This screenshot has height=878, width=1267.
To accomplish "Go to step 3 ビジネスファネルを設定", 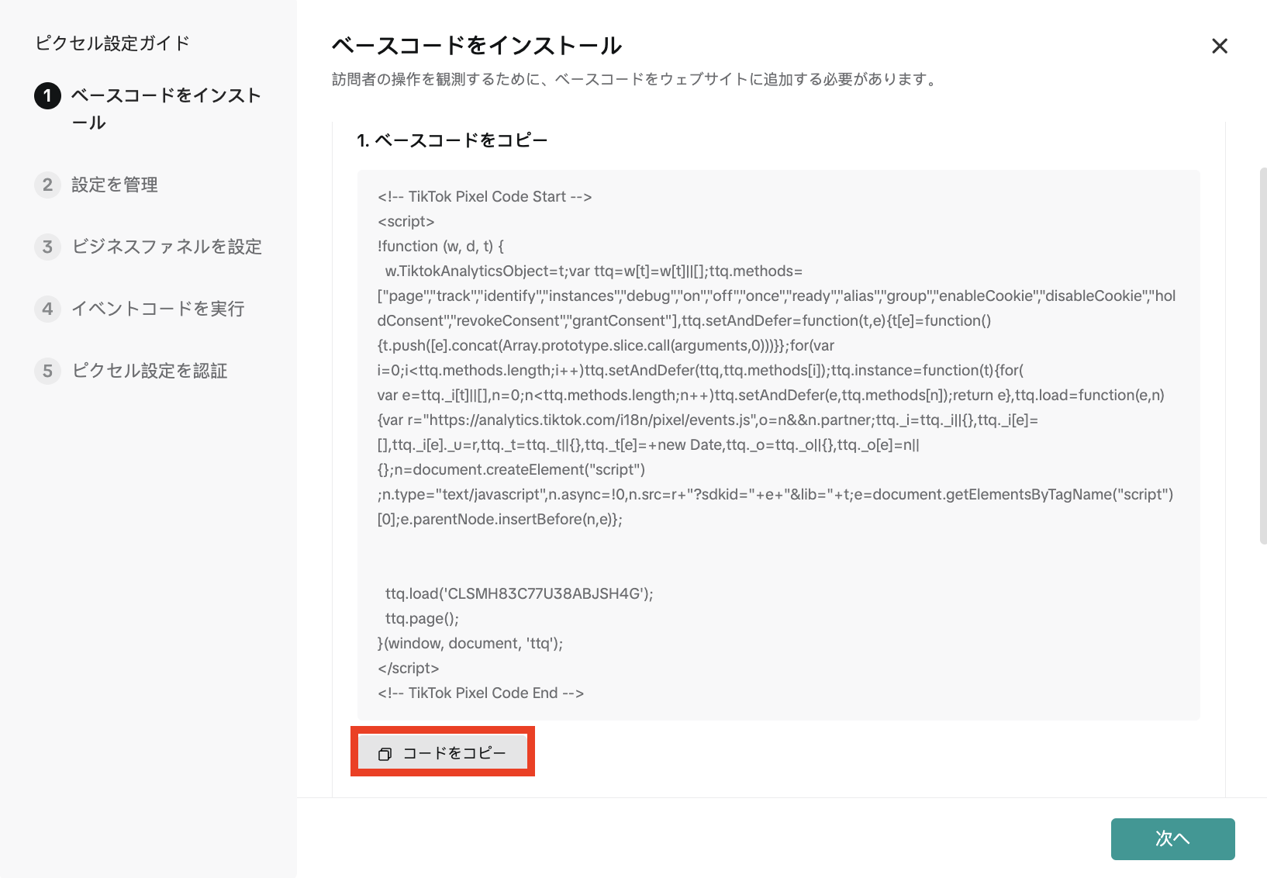I will (x=148, y=247).
